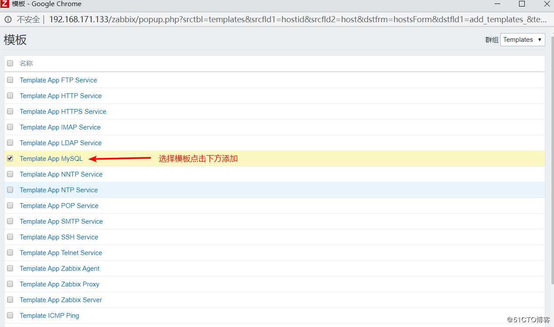Uncheck the Template App MySQL checkbox
Image resolution: width=554 pixels, height=327 pixels.
10,158
